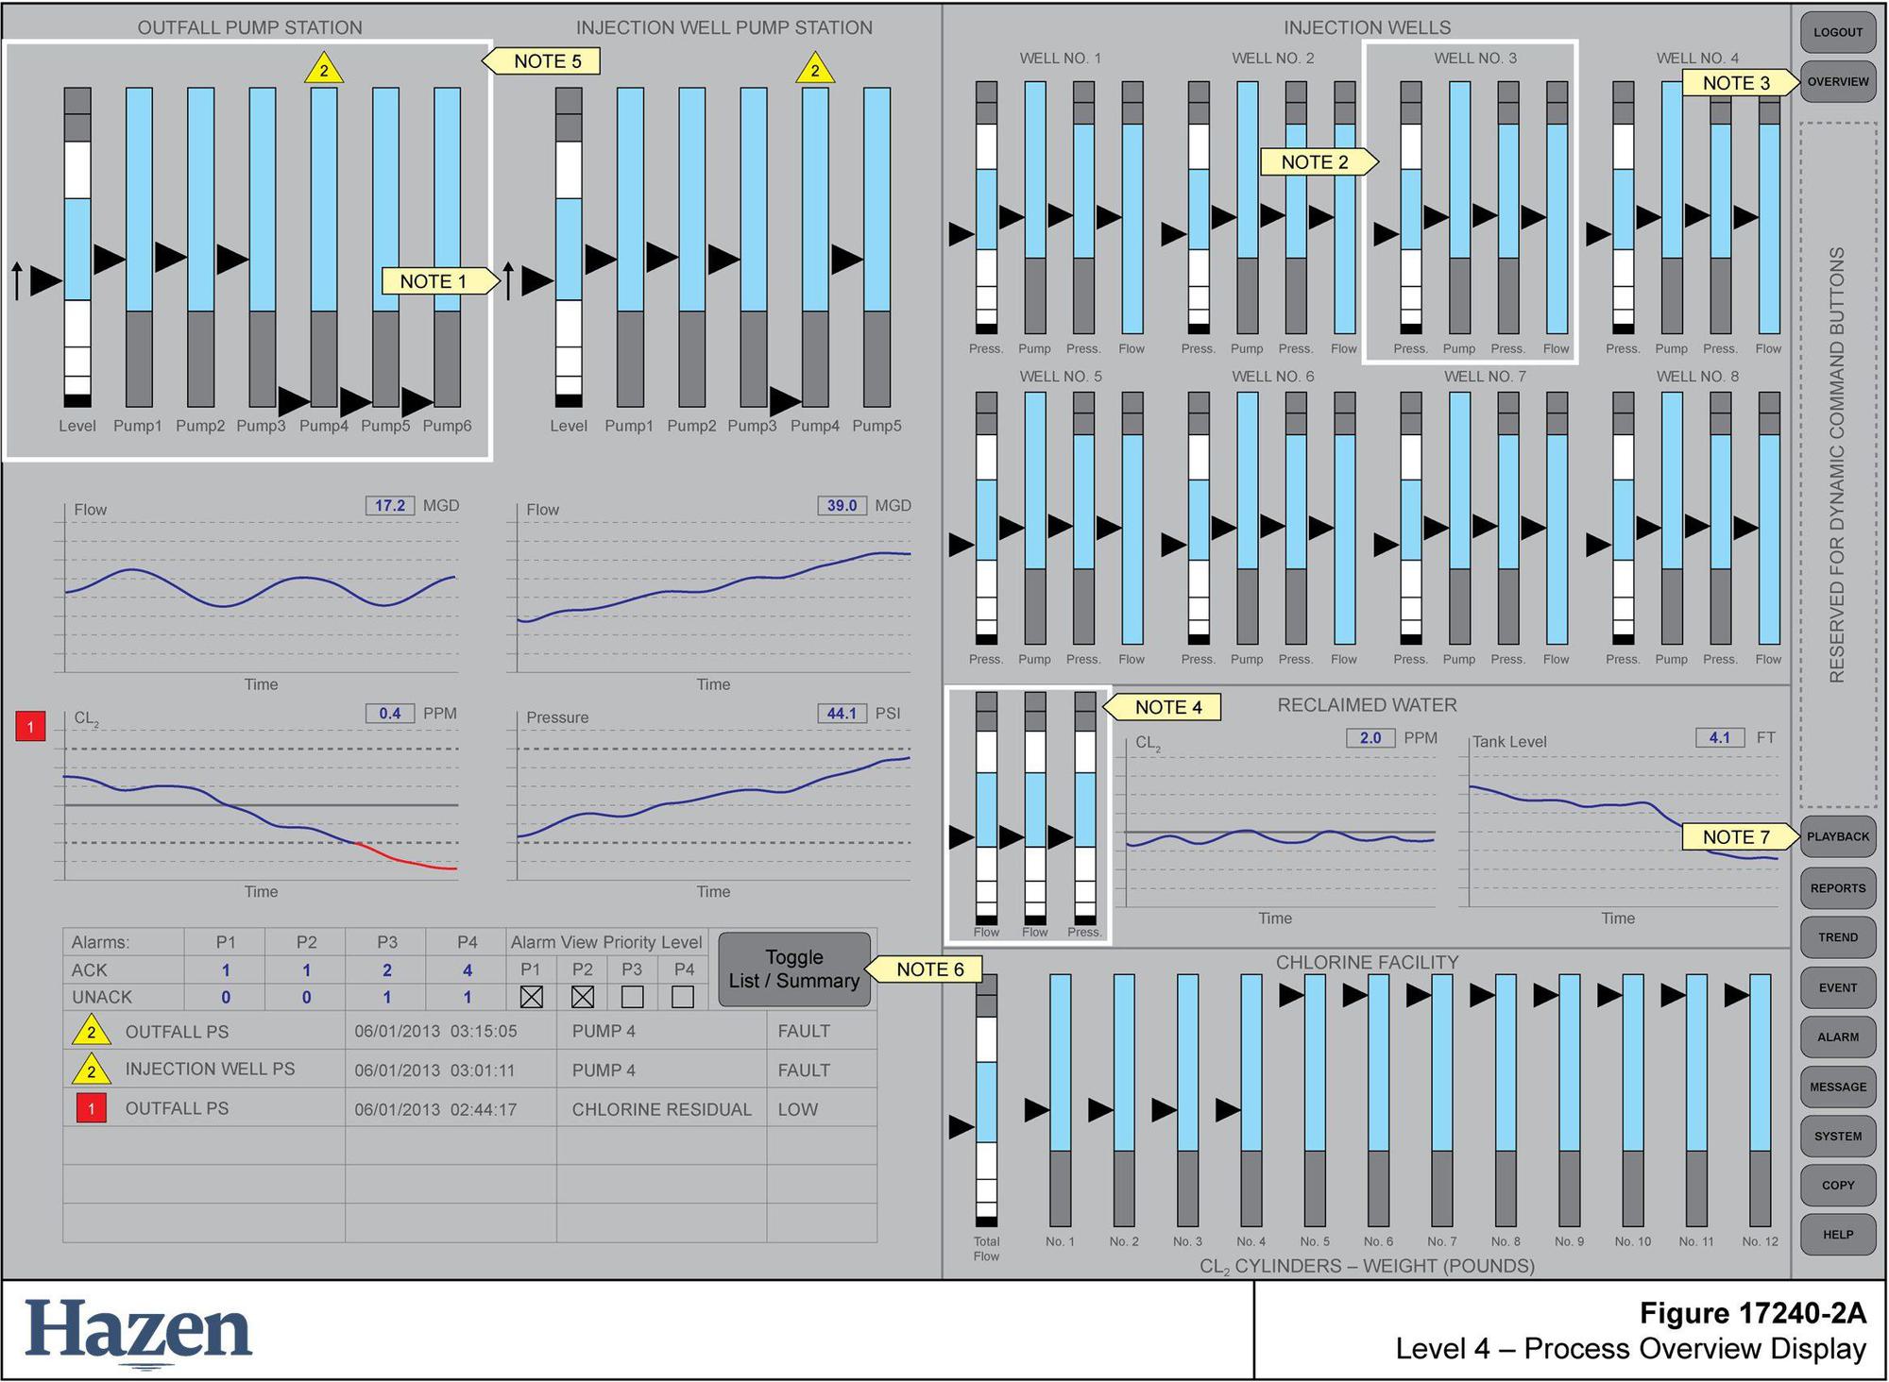This screenshot has width=1889, height=1382.
Task: Open the OVERVIEW display
Action: (1837, 82)
